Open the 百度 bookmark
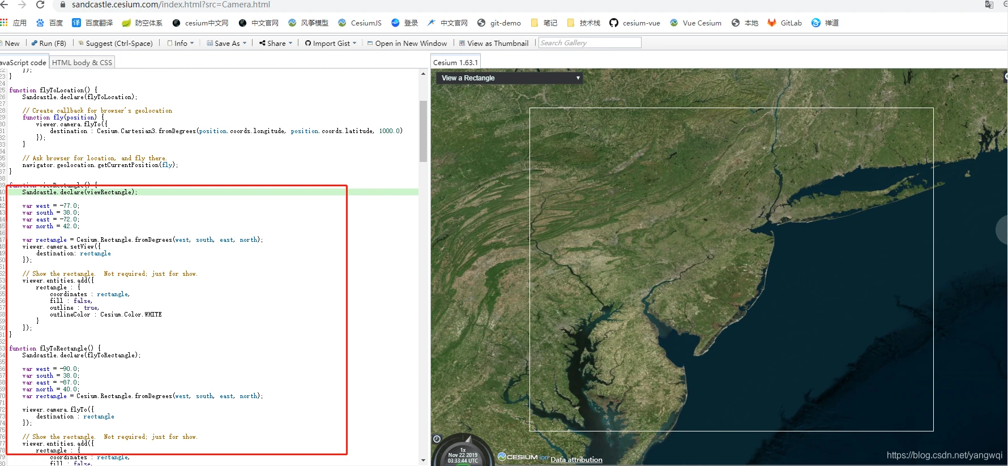The image size is (1008, 466). coord(49,23)
